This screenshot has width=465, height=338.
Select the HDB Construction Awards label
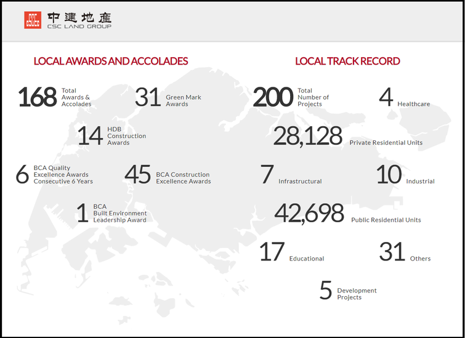pyautogui.click(x=127, y=136)
